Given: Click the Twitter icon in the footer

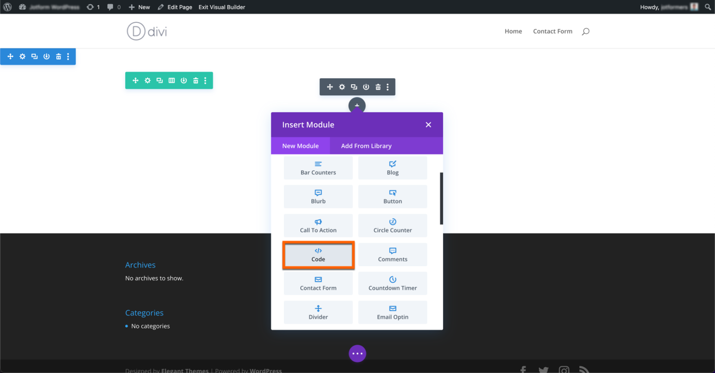Looking at the screenshot, I should pos(544,369).
